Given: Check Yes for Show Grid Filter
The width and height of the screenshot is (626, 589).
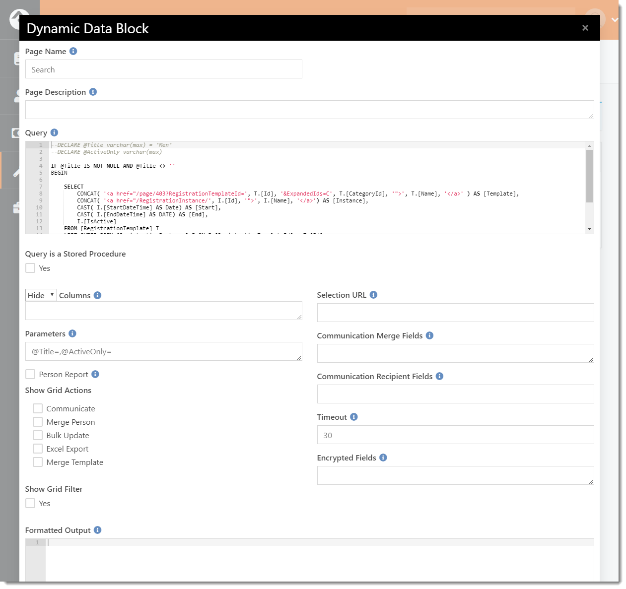Looking at the screenshot, I should point(30,503).
